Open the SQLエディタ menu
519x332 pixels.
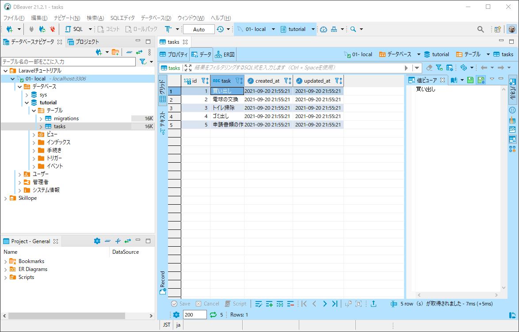122,18
